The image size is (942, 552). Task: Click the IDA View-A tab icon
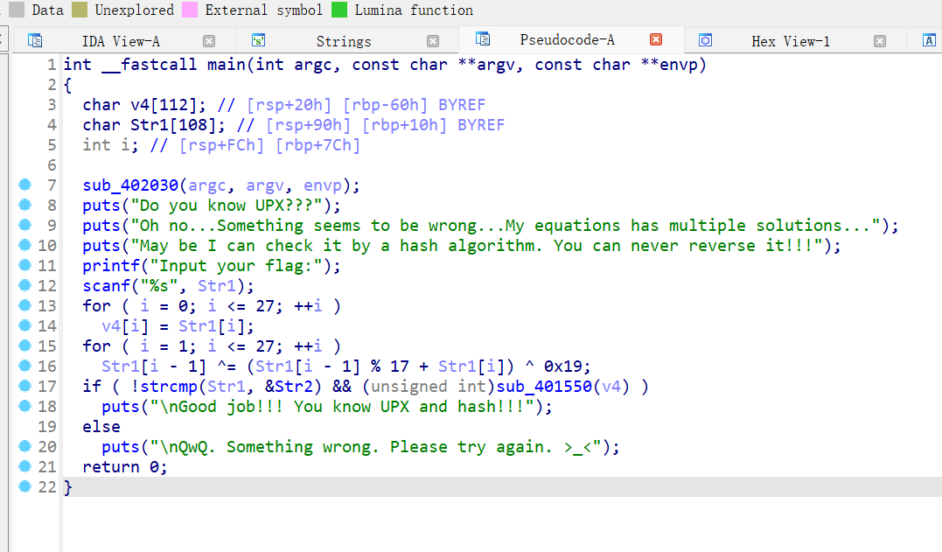36,41
